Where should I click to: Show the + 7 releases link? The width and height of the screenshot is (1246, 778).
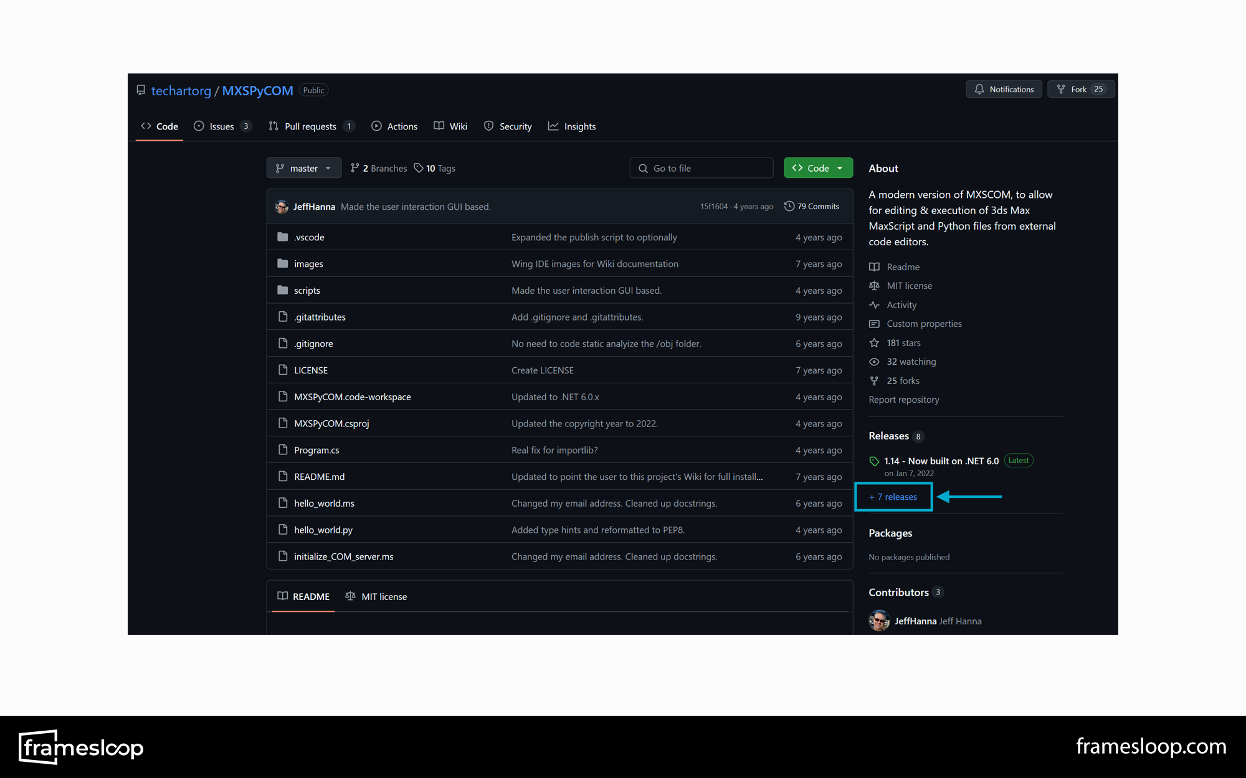pos(893,497)
